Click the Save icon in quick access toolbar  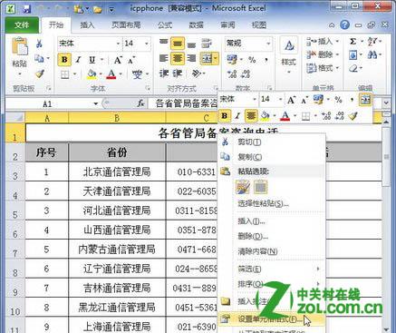coord(27,8)
